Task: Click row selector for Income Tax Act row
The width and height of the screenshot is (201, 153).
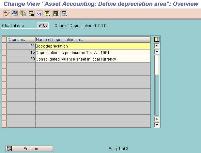Action: click(4, 53)
